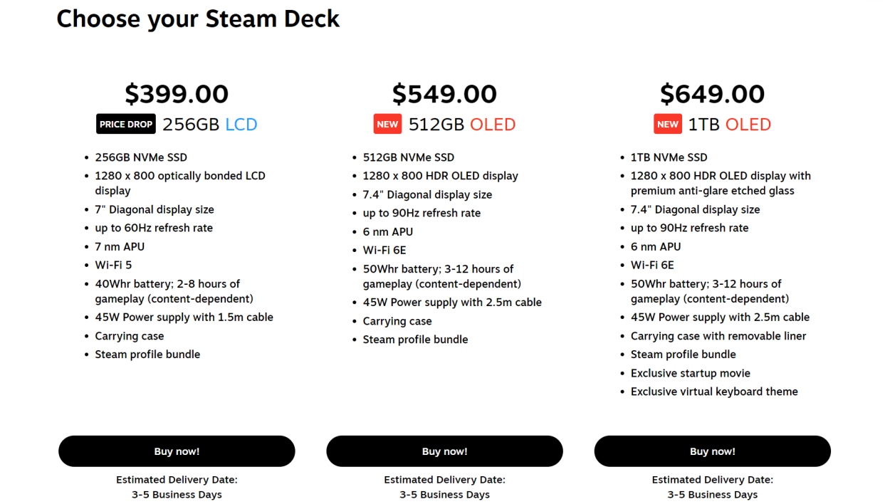Click the blue LCD colored label
This screenshot has width=890, height=504.
243,124
